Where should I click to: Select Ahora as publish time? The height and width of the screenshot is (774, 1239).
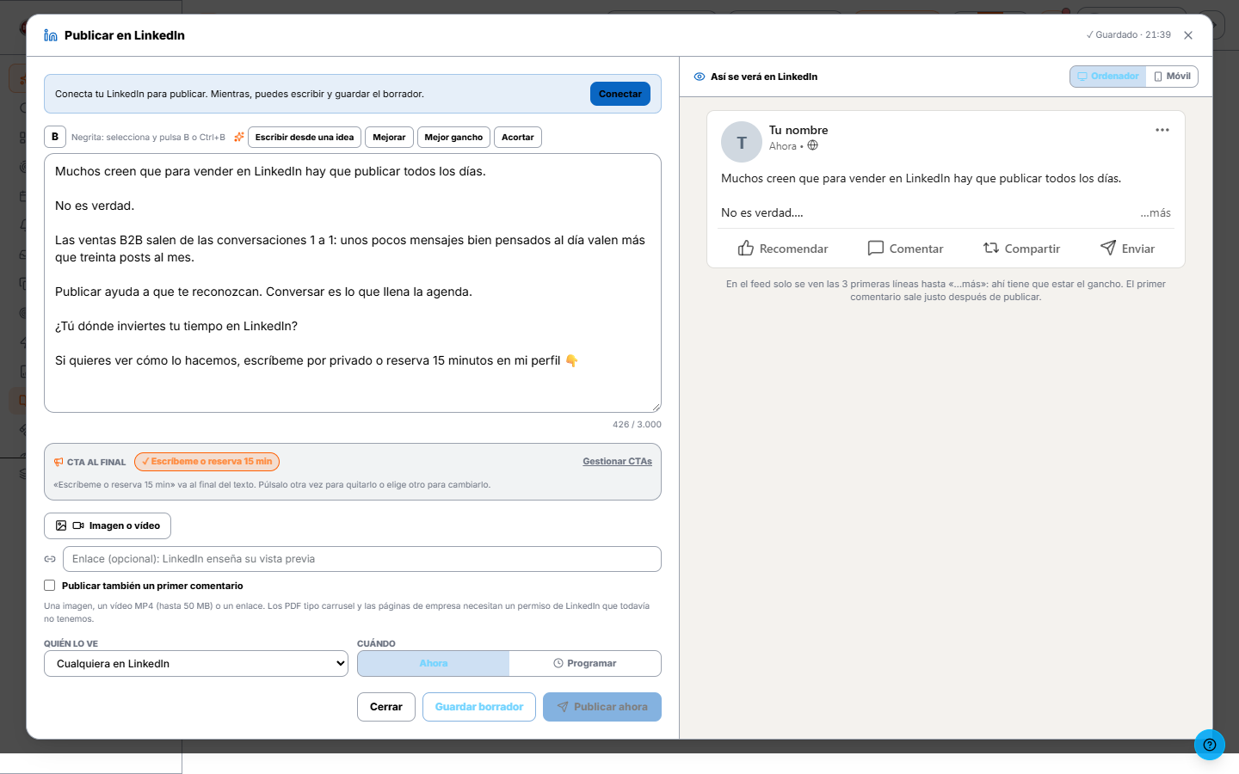coord(434,664)
